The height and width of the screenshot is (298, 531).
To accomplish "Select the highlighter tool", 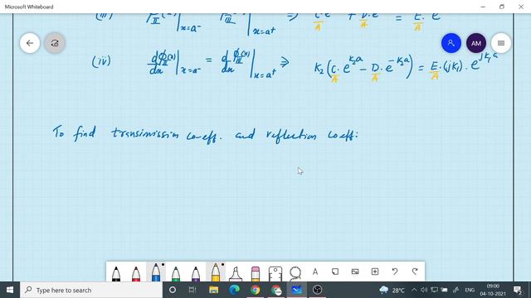I will (x=236, y=273).
